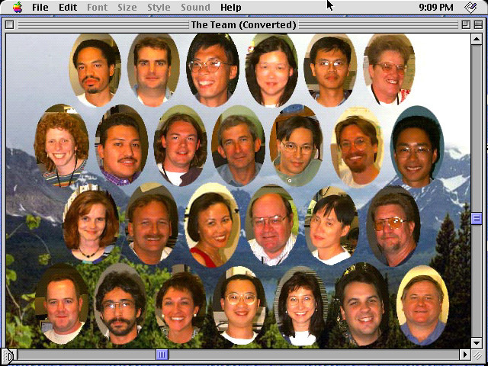
Task: Click the vertical scrollbar up arrow
Action: click(477, 37)
